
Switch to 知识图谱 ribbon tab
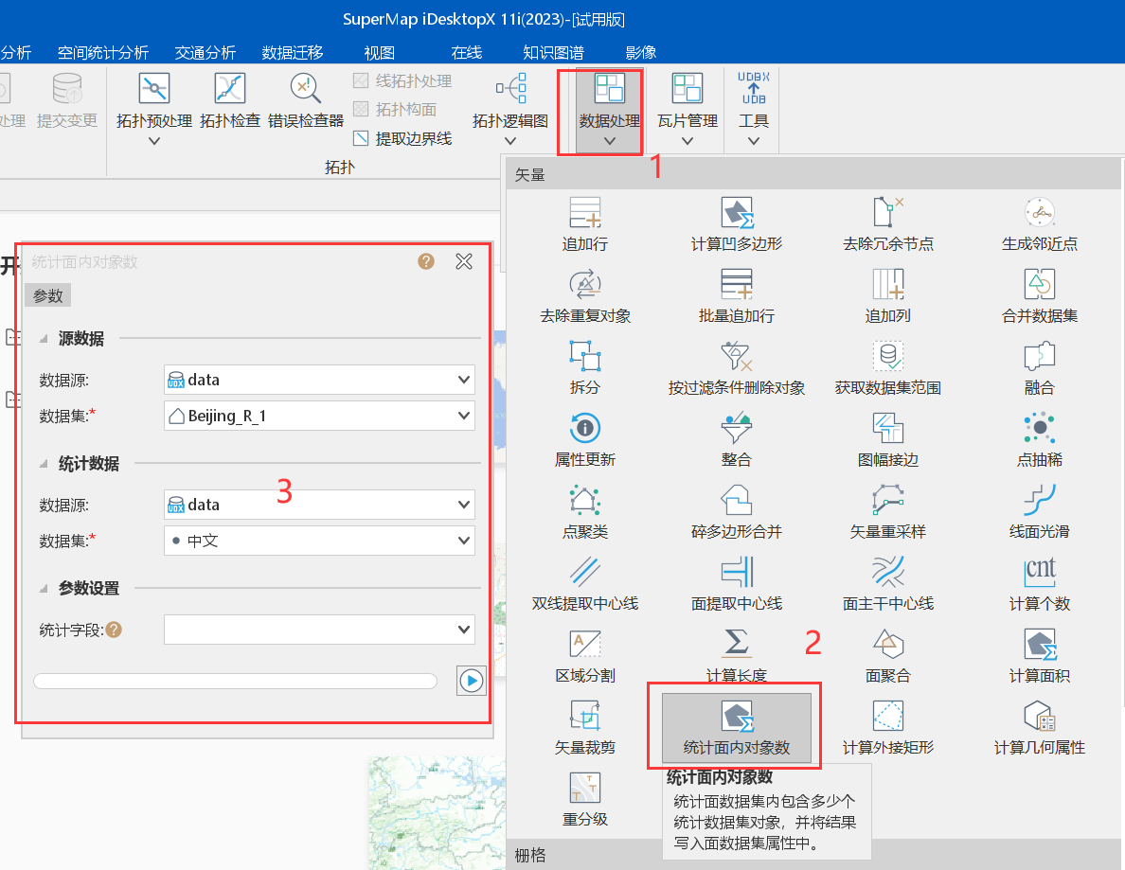point(553,52)
